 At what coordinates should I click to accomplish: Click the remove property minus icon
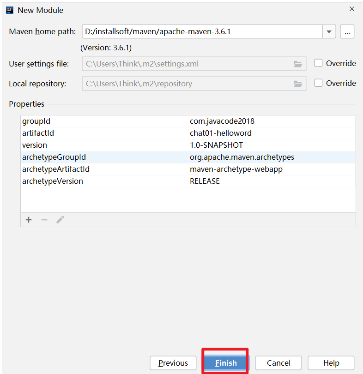click(x=44, y=220)
